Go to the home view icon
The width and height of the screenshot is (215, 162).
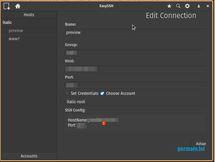point(18,6)
